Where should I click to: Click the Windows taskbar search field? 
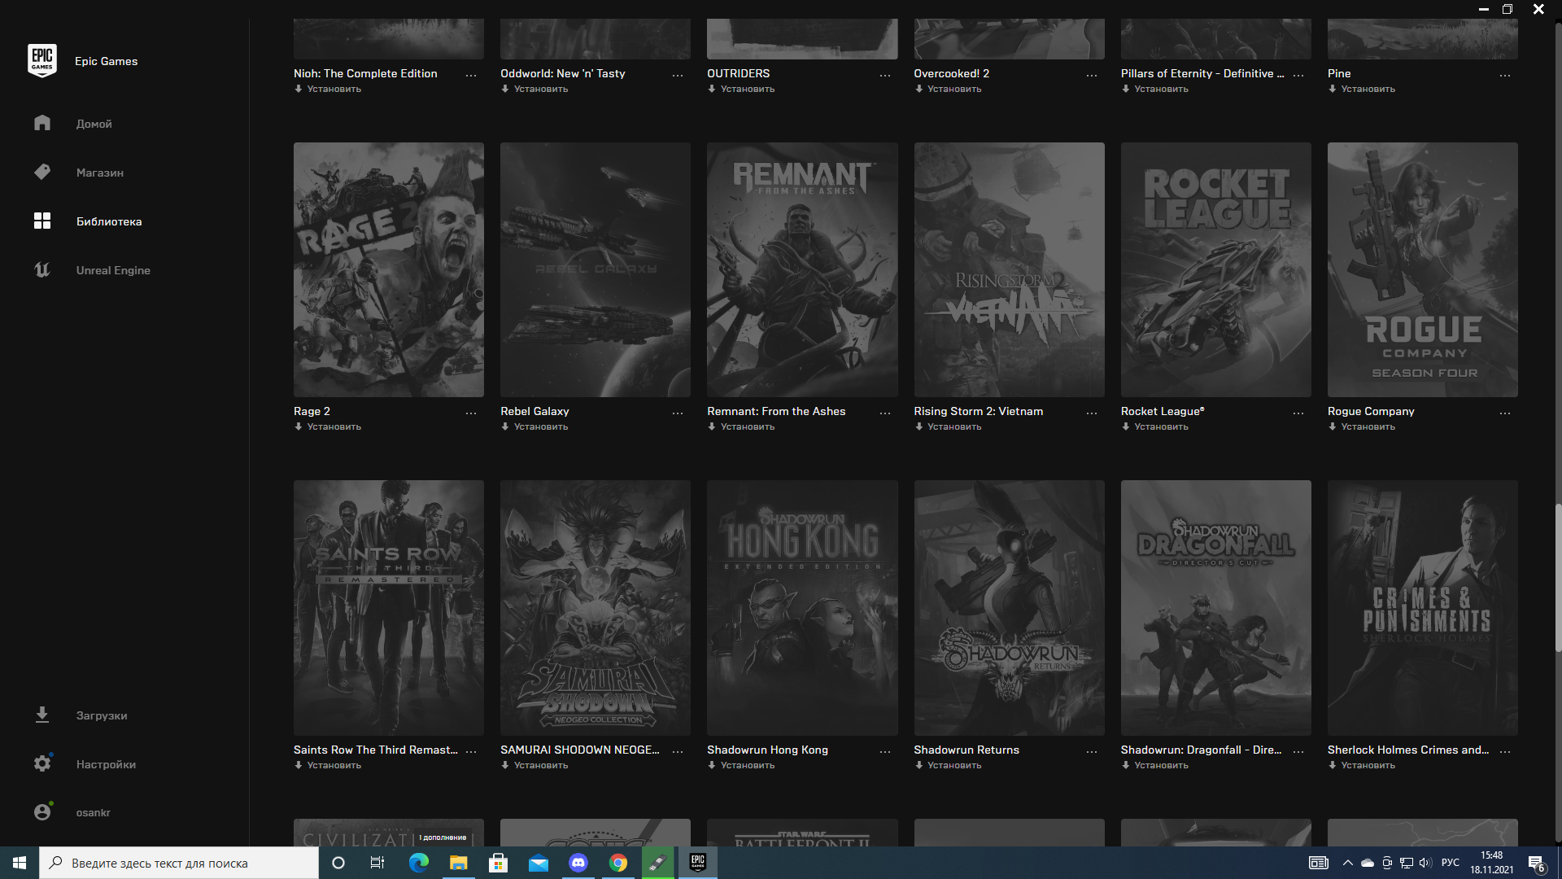179,863
